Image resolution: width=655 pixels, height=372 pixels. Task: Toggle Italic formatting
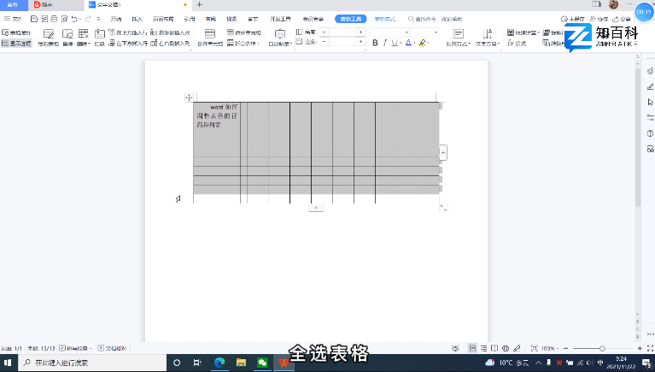click(x=385, y=43)
